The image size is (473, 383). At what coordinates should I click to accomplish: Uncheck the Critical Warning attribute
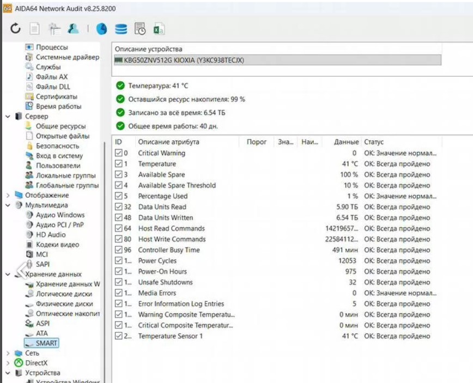click(x=119, y=153)
